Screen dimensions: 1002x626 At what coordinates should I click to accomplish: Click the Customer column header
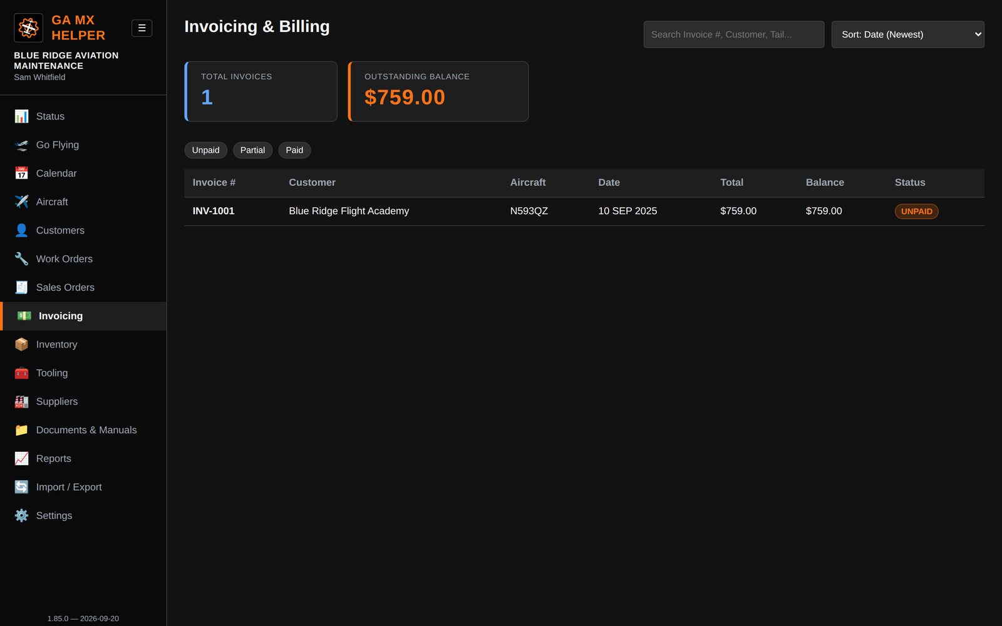pyautogui.click(x=312, y=182)
